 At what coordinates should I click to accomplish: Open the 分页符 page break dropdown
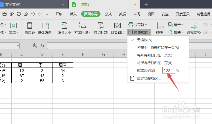[x=138, y=25]
